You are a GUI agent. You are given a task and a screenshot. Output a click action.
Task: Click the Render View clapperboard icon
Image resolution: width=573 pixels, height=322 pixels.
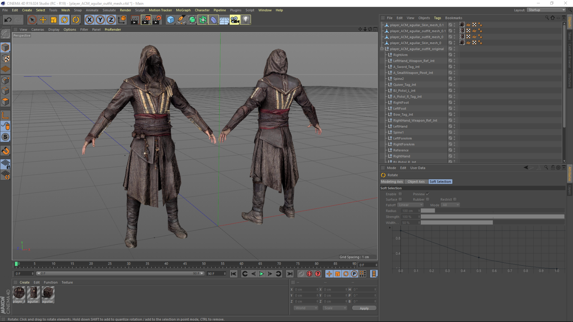(x=135, y=20)
